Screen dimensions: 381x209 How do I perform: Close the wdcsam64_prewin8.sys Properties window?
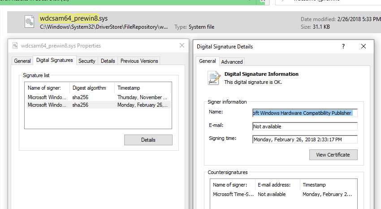[182, 45]
